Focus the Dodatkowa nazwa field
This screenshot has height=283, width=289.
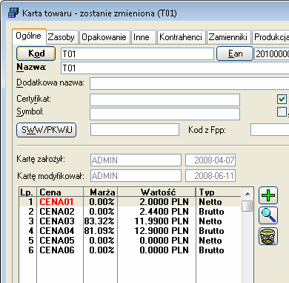(x=190, y=83)
